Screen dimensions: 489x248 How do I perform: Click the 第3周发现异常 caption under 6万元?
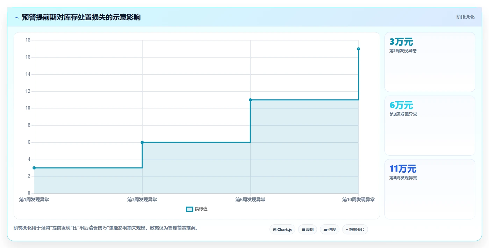pos(403,114)
